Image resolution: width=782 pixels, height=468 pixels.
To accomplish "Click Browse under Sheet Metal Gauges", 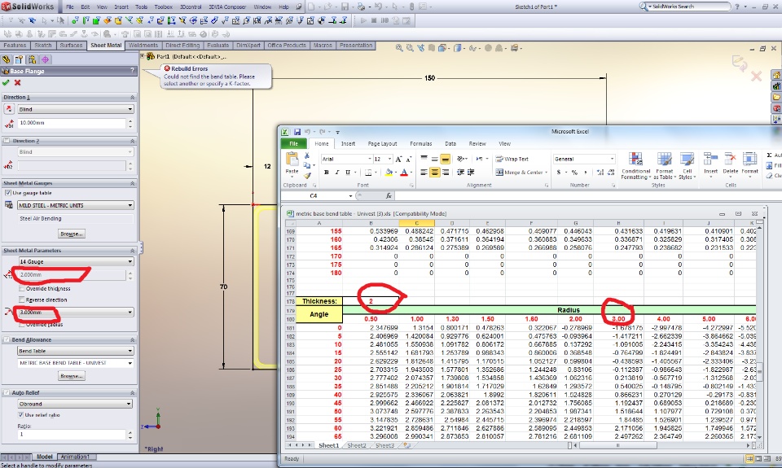I will [x=72, y=234].
